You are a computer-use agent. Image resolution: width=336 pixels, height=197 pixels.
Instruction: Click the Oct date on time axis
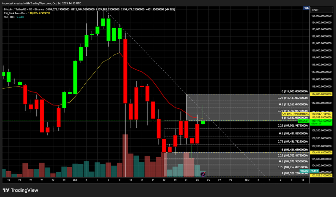pos(75,180)
